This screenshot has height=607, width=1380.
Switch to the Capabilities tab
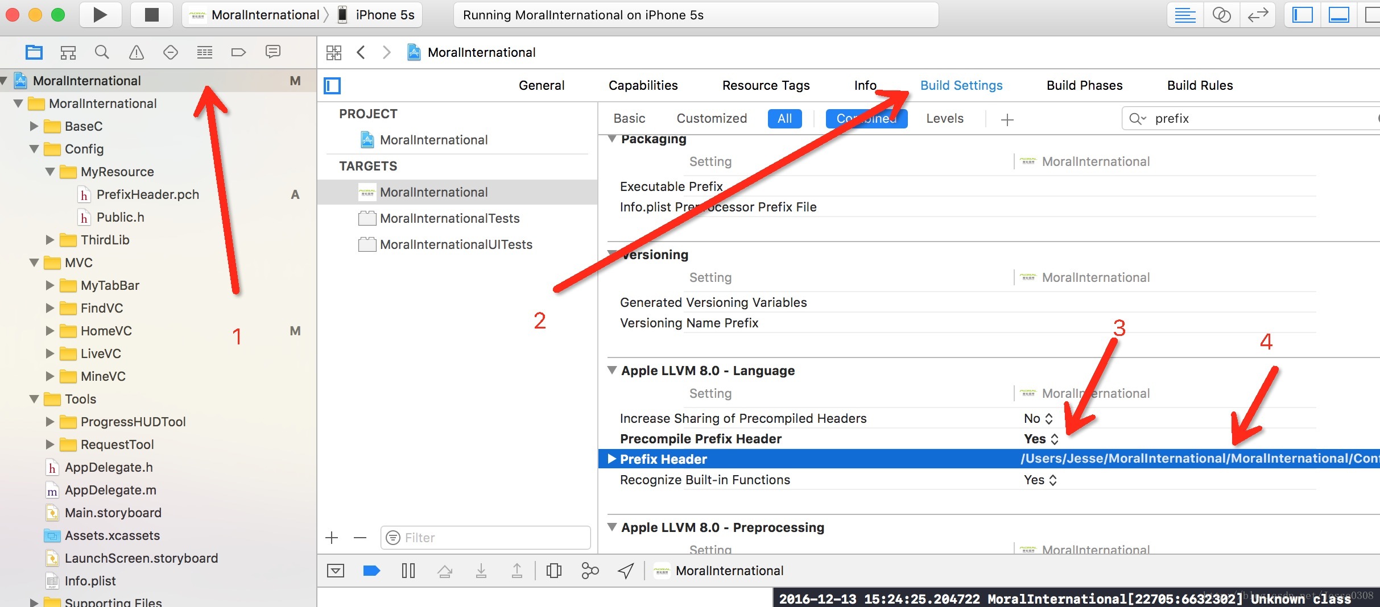coord(643,86)
